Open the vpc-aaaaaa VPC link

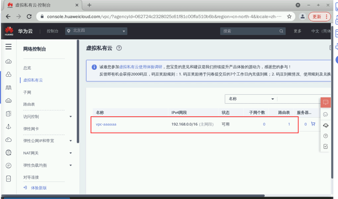[x=106, y=124]
